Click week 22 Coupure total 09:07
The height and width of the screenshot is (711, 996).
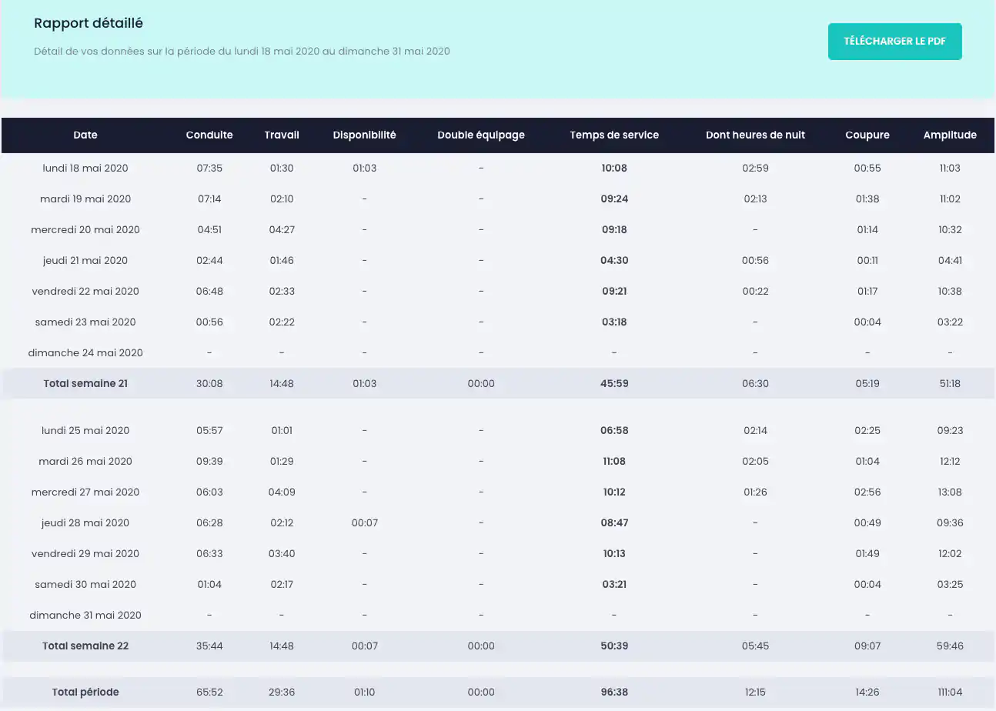tap(867, 646)
